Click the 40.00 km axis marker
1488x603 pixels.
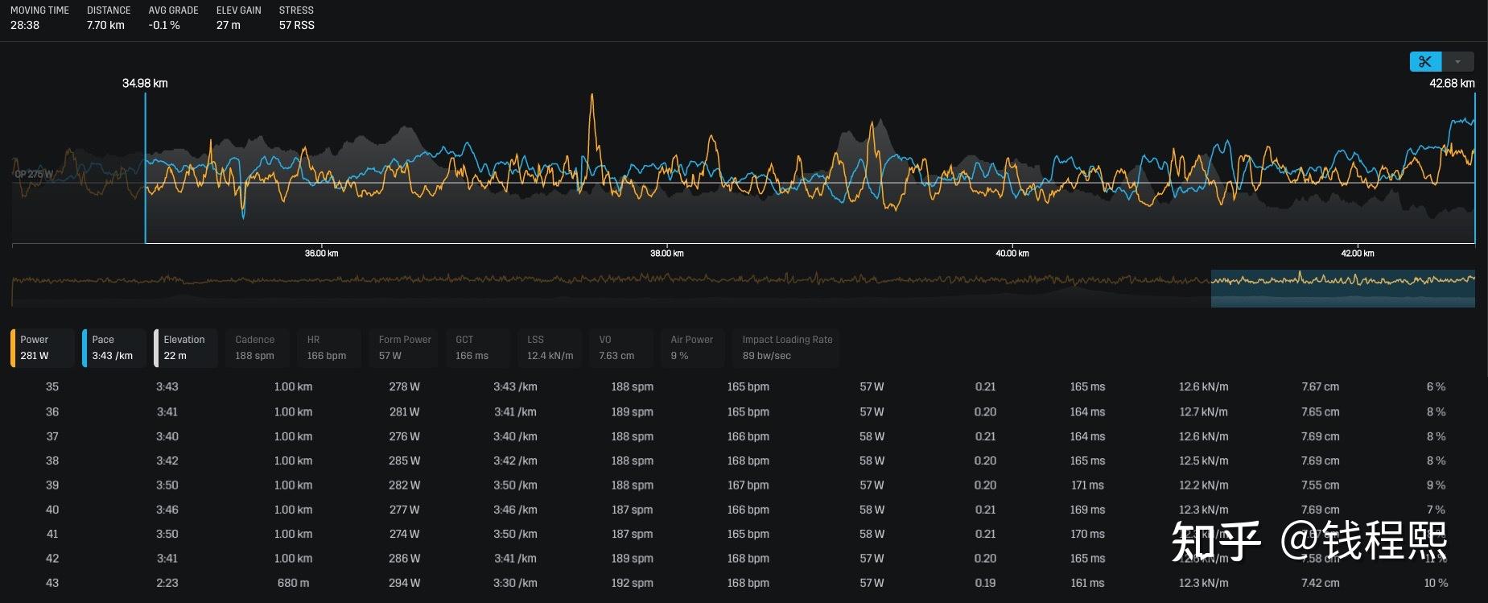tap(1012, 253)
